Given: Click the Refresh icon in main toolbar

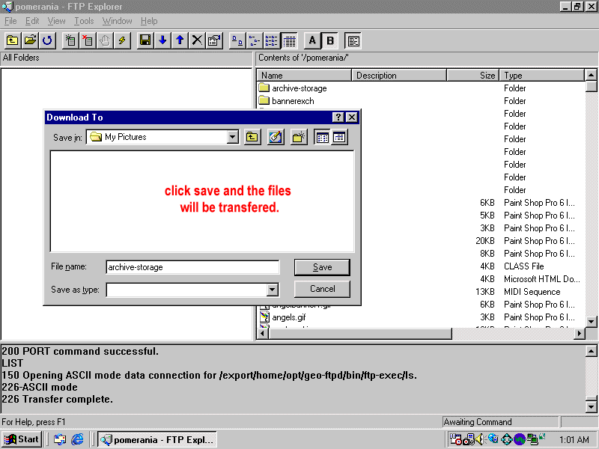Looking at the screenshot, I should coord(47,40).
